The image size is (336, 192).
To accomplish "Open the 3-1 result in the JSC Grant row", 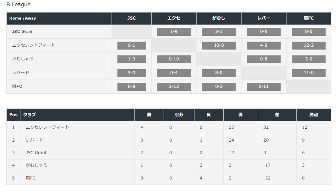I will pyautogui.click(x=219, y=32).
